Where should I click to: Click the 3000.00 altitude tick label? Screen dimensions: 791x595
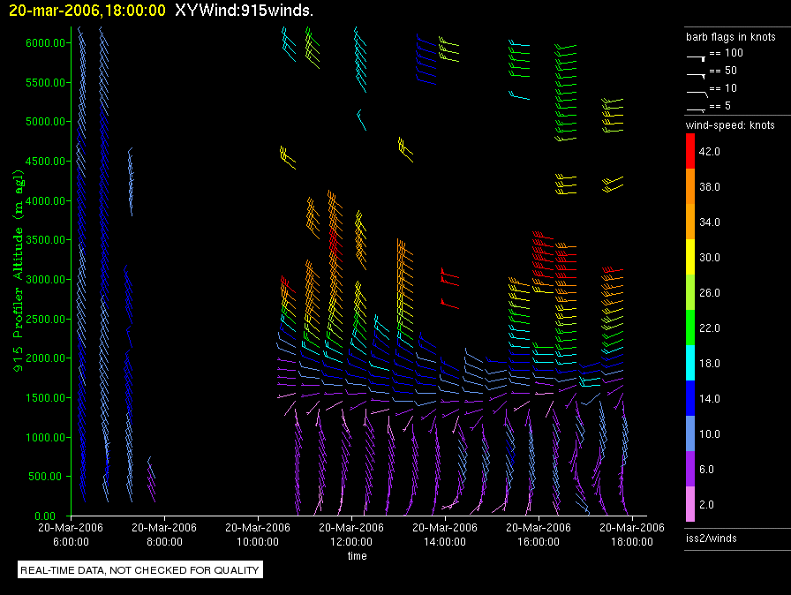tap(44, 279)
